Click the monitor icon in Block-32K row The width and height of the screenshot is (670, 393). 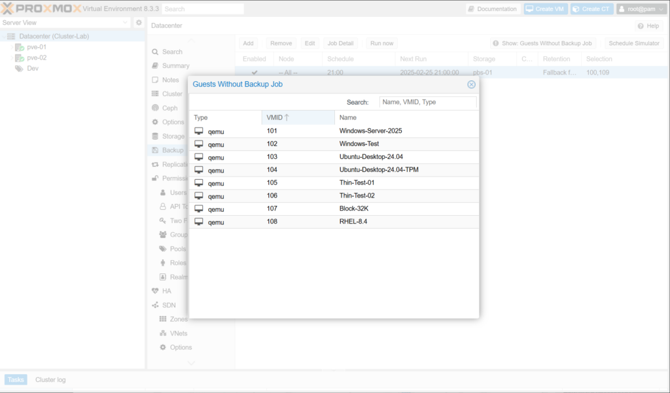[x=199, y=209]
